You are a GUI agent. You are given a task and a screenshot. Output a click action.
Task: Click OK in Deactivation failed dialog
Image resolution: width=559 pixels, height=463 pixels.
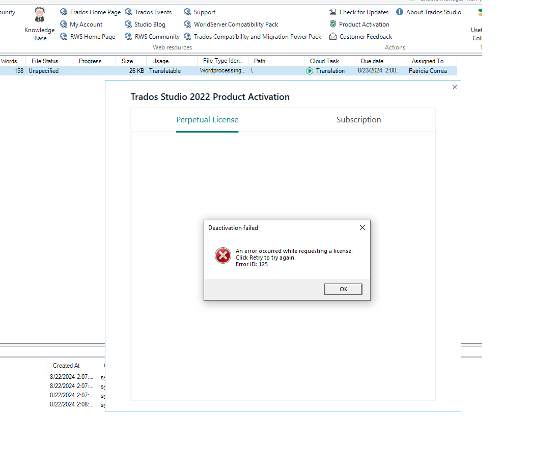click(343, 289)
